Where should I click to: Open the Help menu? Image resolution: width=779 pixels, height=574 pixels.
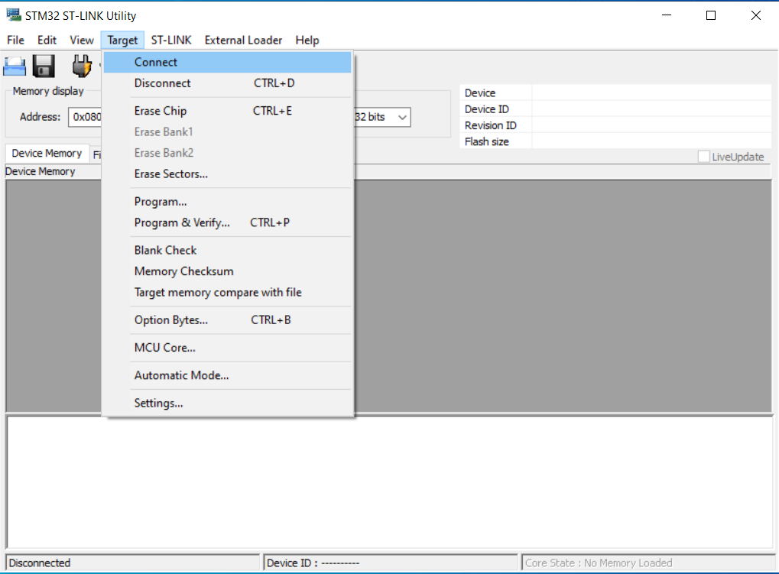(307, 41)
